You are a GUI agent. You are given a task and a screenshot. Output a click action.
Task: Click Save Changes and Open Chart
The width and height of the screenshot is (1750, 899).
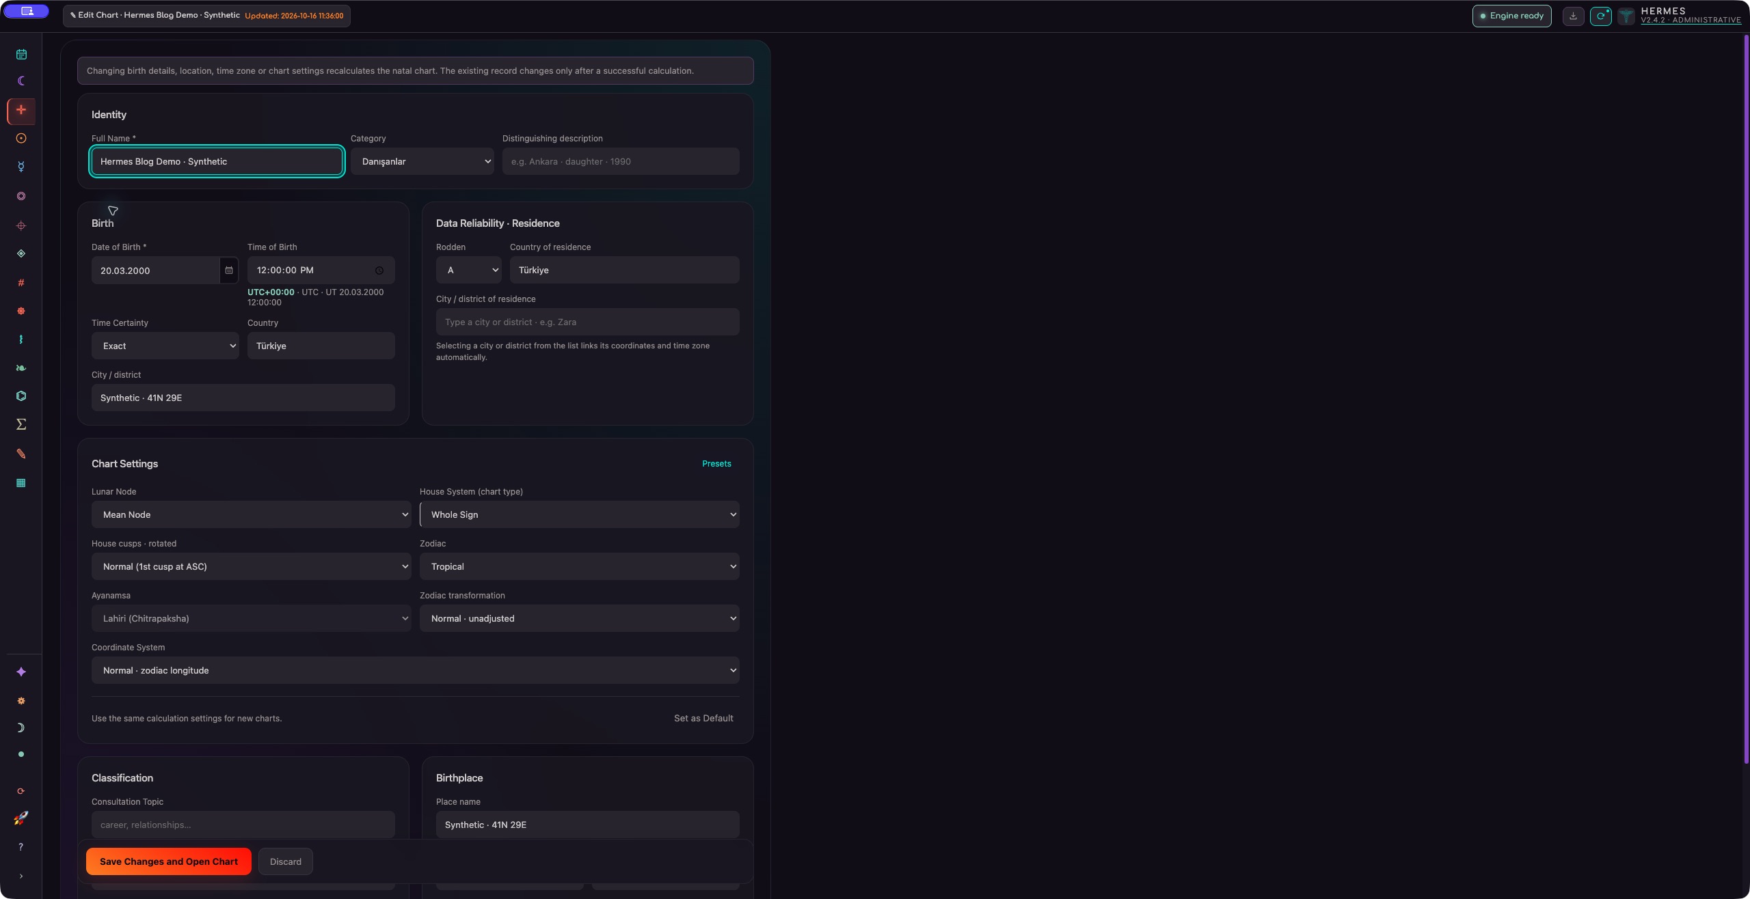click(x=169, y=861)
